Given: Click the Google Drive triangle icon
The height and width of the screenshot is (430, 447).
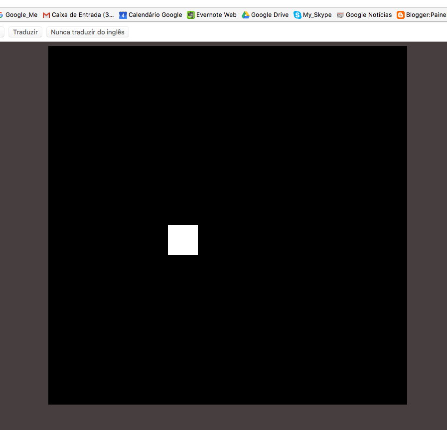Looking at the screenshot, I should click(x=246, y=15).
